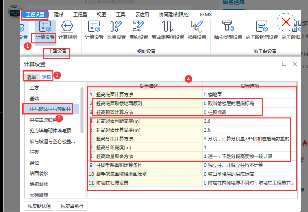Click the red X close circle
This screenshot has width=308, height=212.
[286, 22]
